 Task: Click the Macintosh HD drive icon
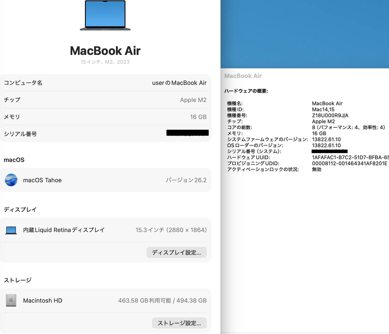(11, 300)
